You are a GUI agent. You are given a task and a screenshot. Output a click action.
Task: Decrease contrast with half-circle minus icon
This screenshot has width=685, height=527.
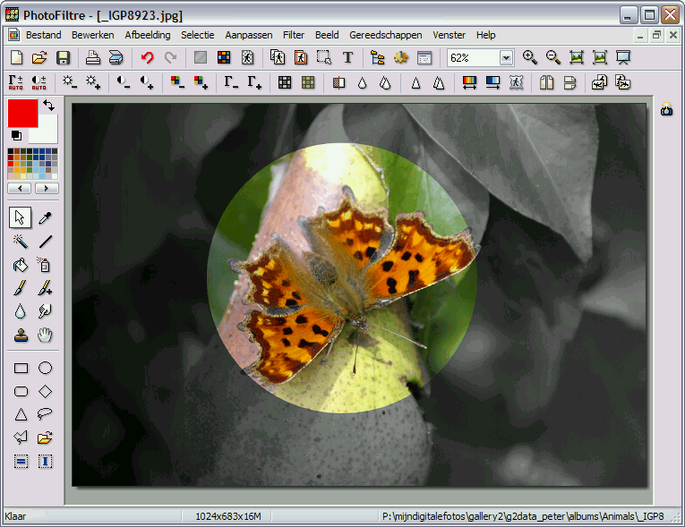[124, 82]
